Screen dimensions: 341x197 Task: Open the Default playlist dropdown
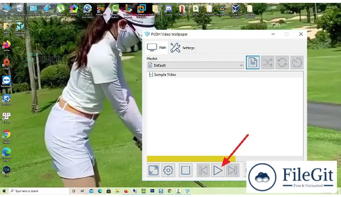195,65
